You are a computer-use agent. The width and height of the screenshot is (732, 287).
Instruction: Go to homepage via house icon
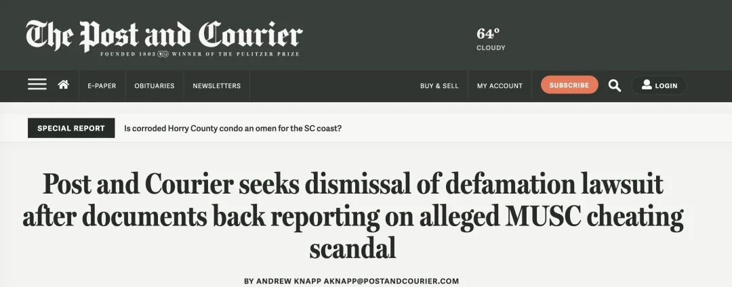[x=64, y=85]
